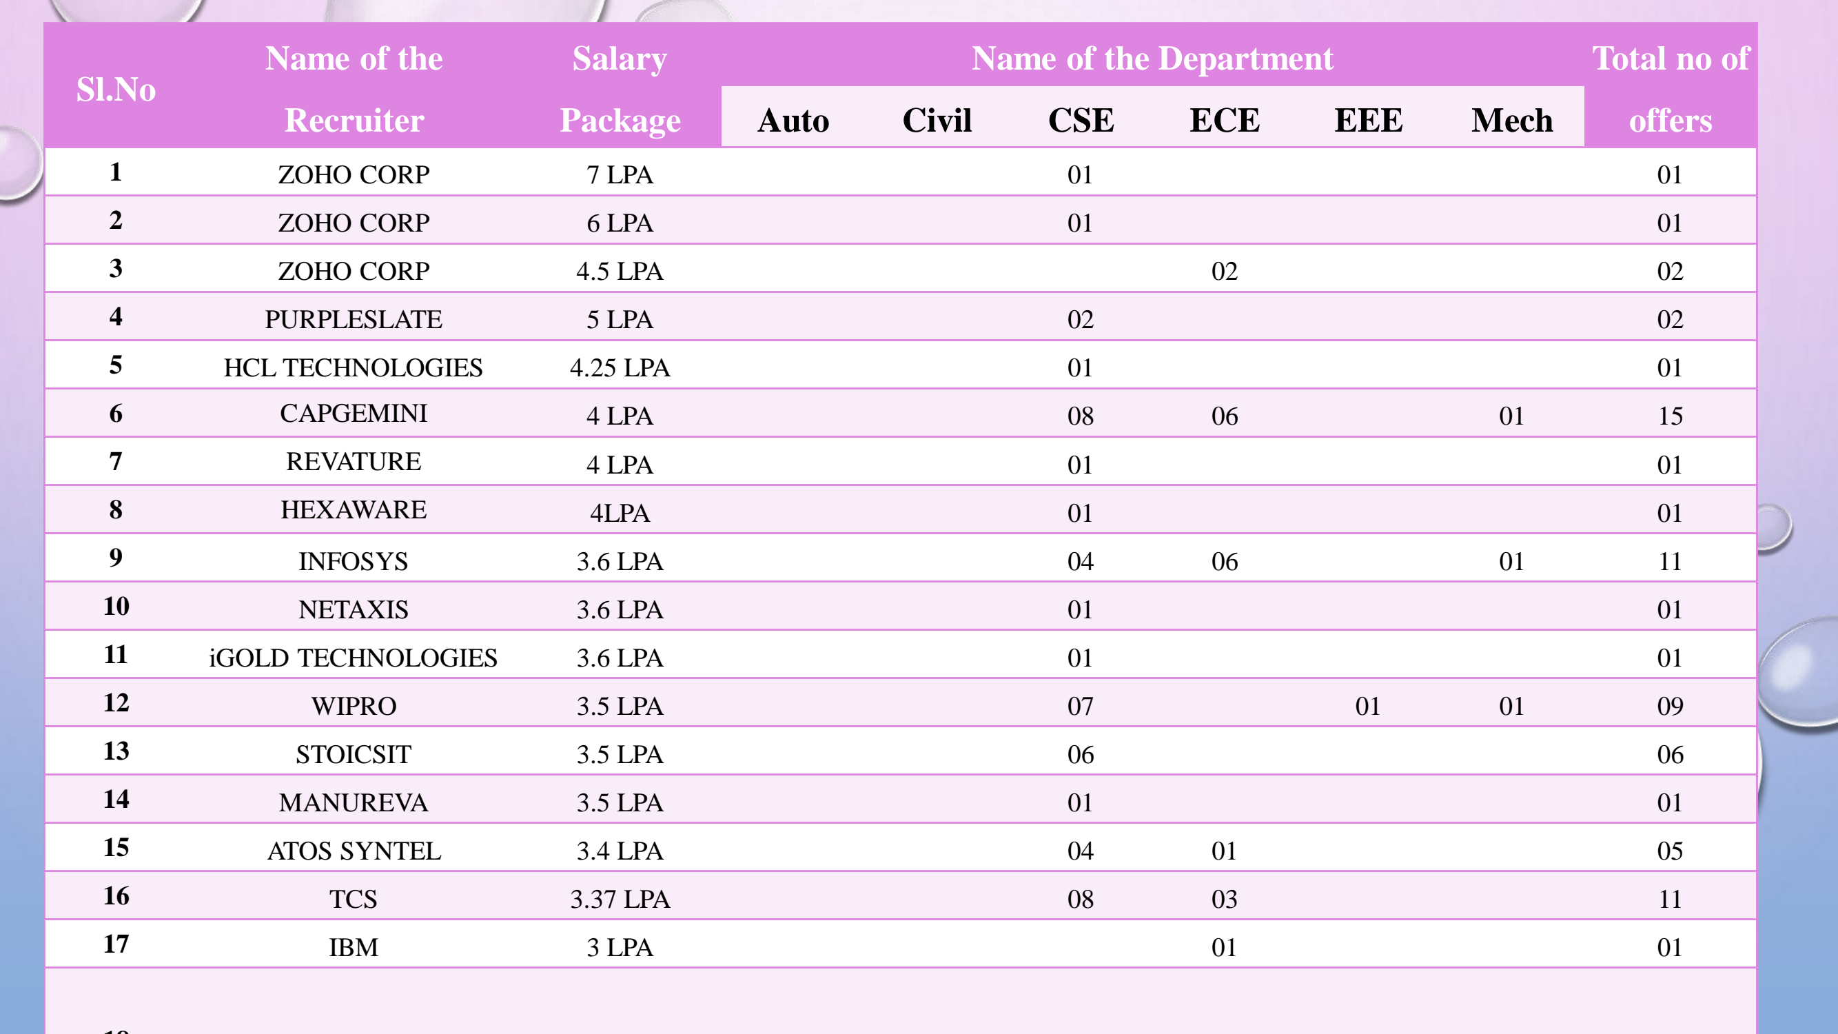Screen dimensions: 1838x1034
Task: Click the Sl.No column header
Action: click(116, 89)
